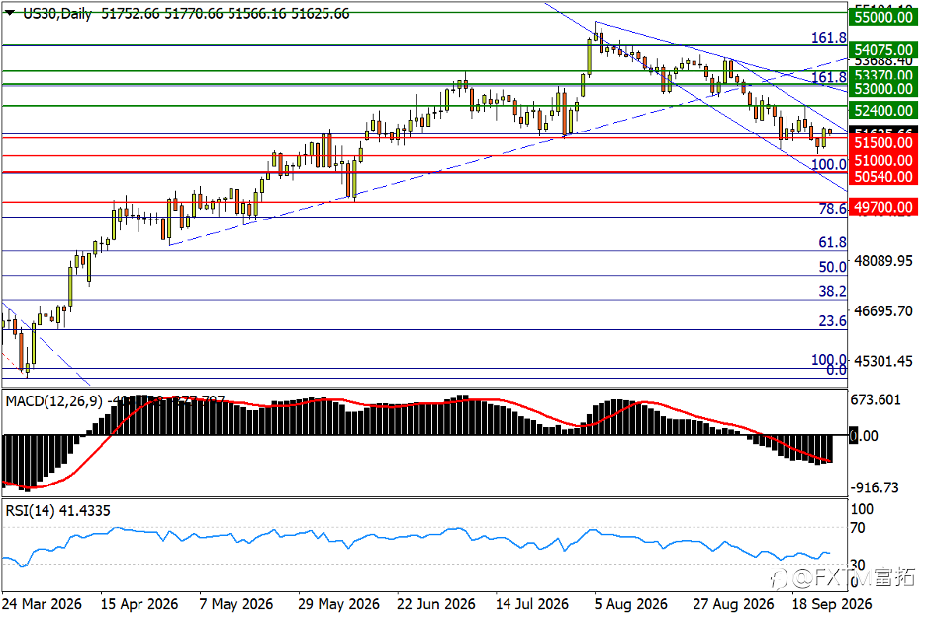Screen dimensions: 926x617
Task: Pick the 0.0 Fibonacci level label
Action: click(836, 370)
